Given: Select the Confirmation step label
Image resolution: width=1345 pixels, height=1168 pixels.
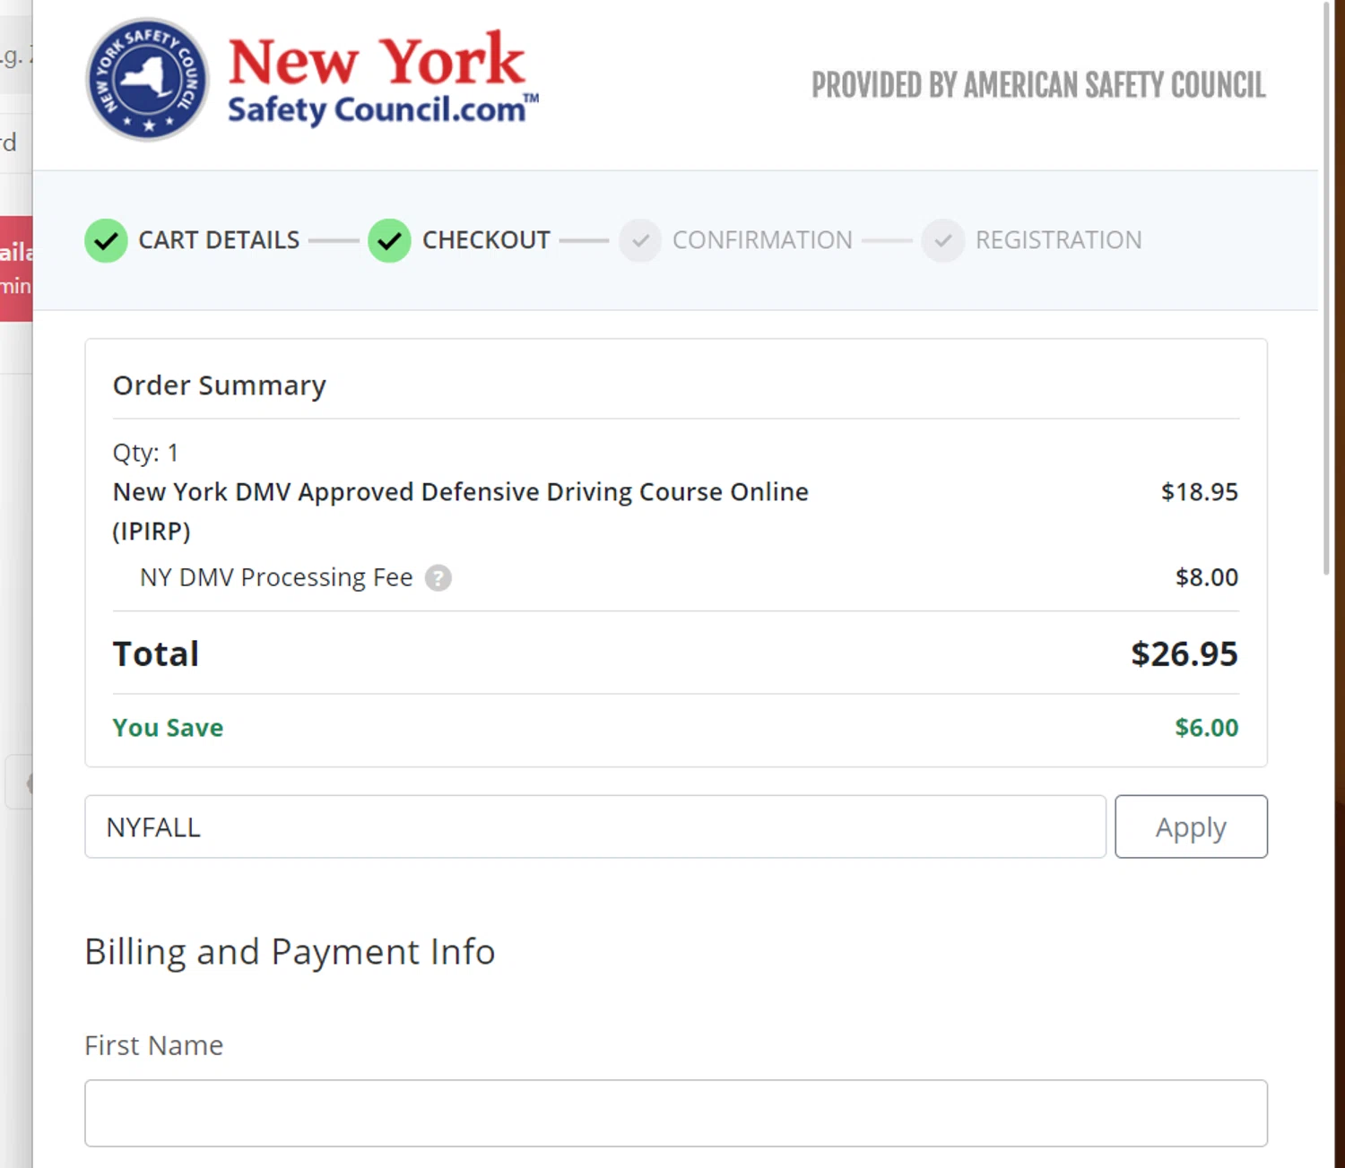Looking at the screenshot, I should 762,240.
